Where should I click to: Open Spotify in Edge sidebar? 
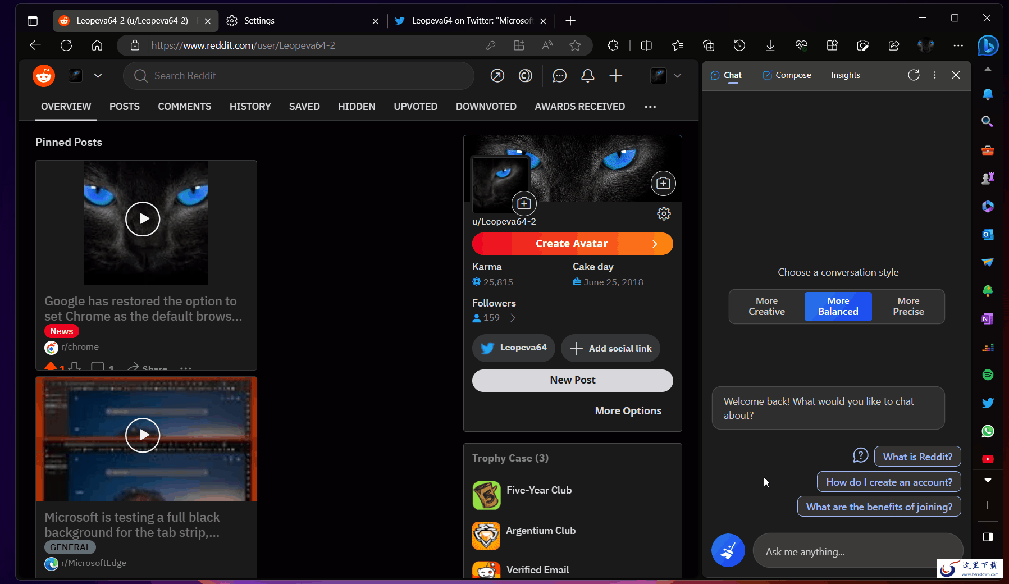coord(988,375)
